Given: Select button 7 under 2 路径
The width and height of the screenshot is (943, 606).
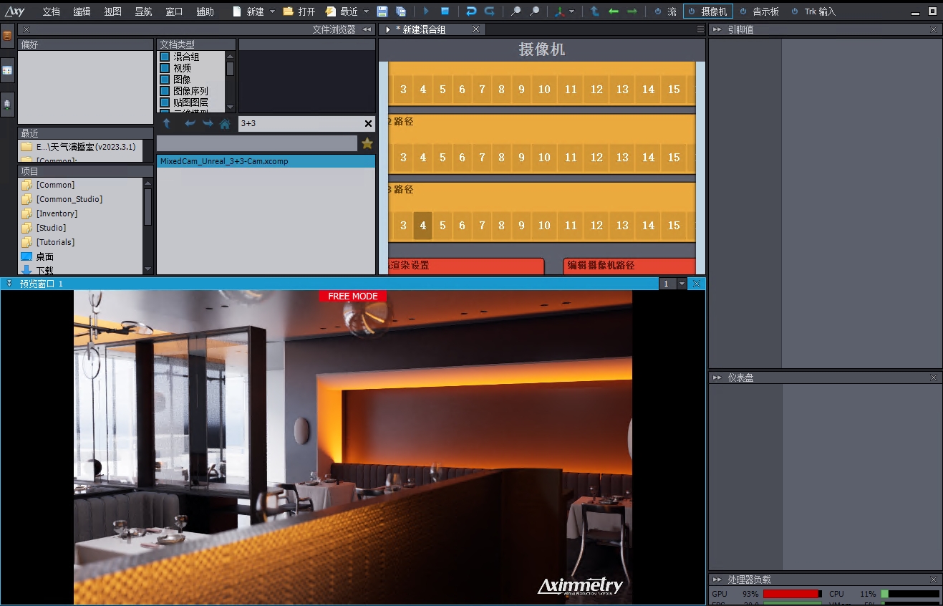Looking at the screenshot, I should pyautogui.click(x=482, y=157).
